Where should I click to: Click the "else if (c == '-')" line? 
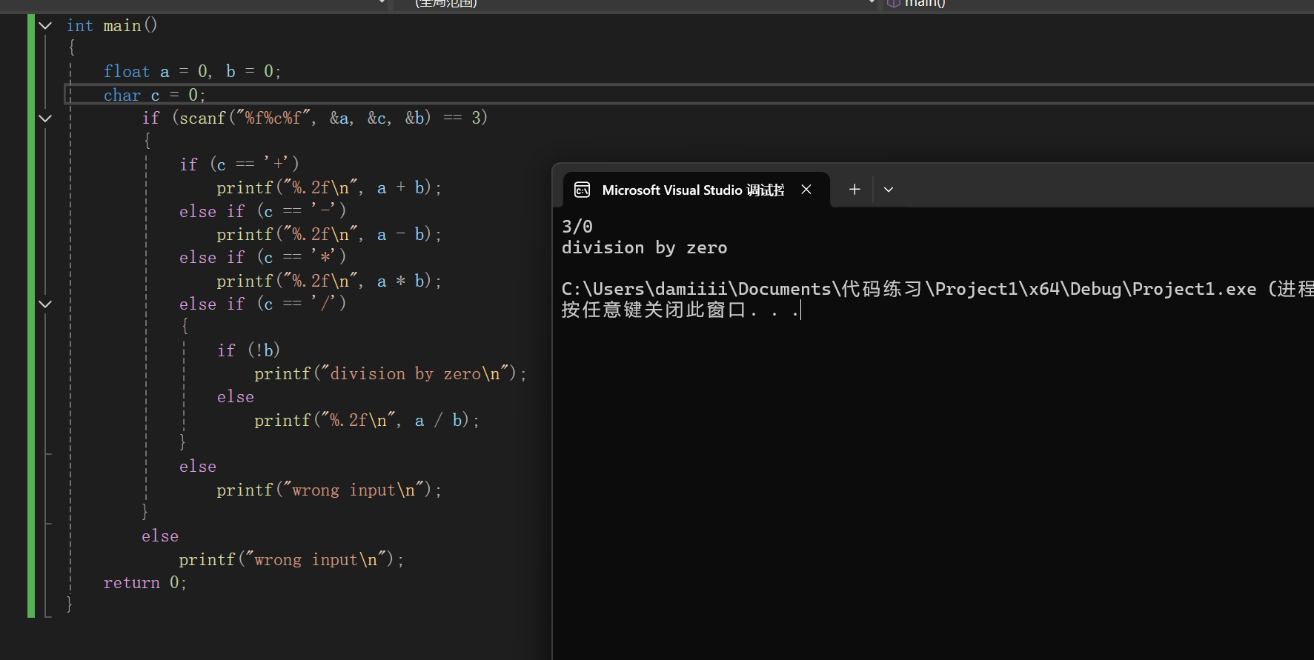[263, 211]
